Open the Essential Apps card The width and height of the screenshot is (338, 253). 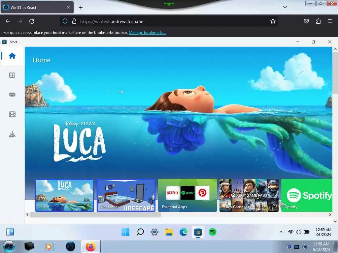point(187,195)
